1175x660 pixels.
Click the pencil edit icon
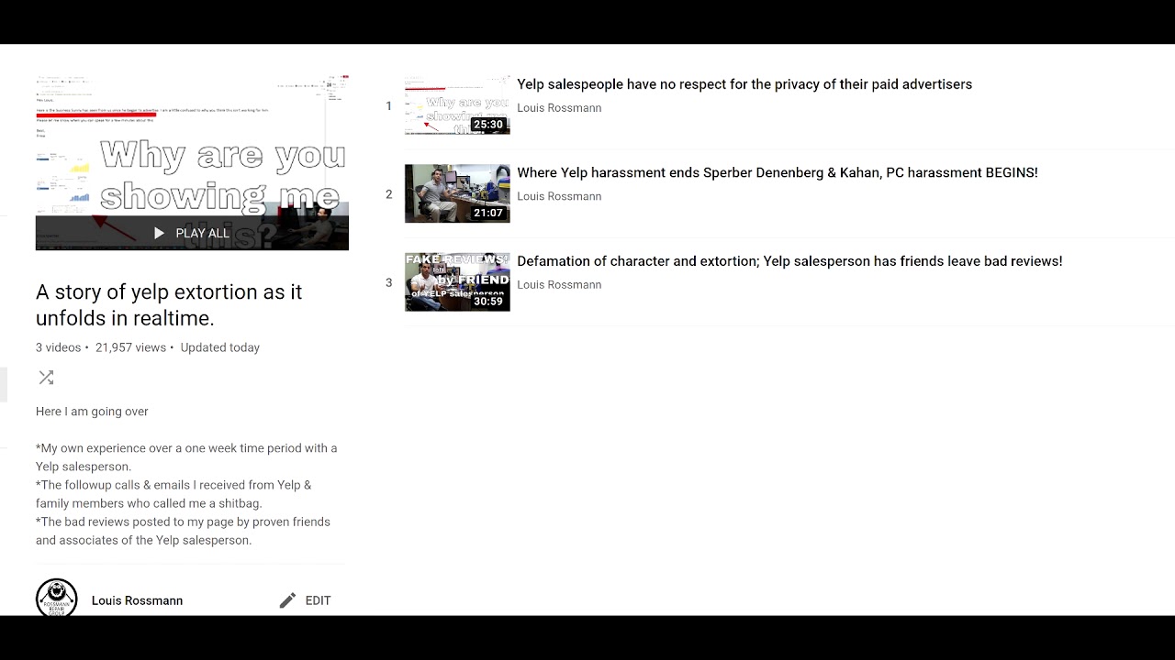click(x=287, y=600)
